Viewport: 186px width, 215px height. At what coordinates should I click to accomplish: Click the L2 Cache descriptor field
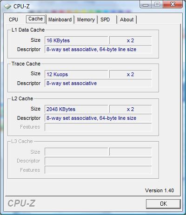tap(98, 118)
